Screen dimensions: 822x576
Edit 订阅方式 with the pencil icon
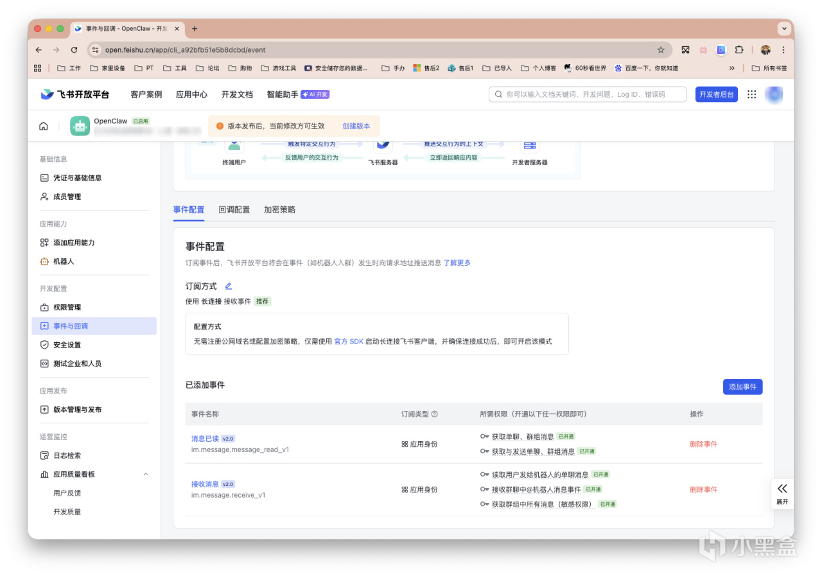coord(228,286)
